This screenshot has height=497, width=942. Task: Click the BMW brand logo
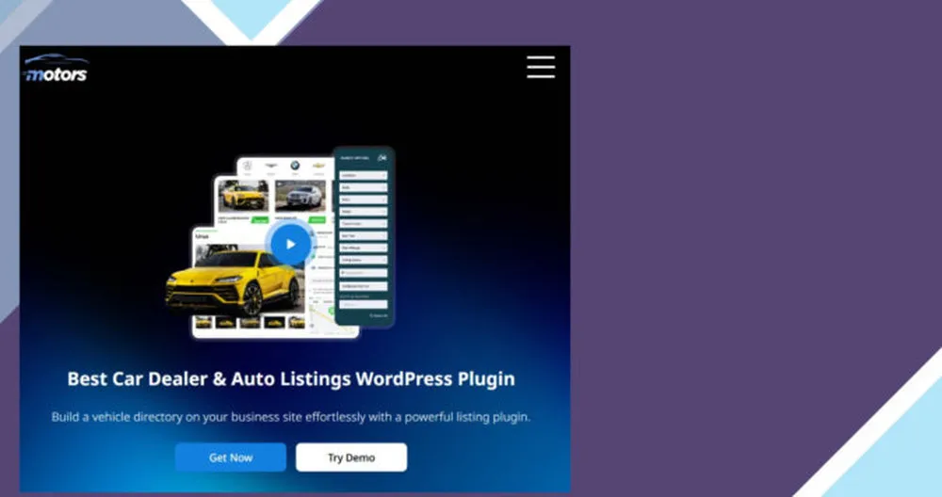294,165
